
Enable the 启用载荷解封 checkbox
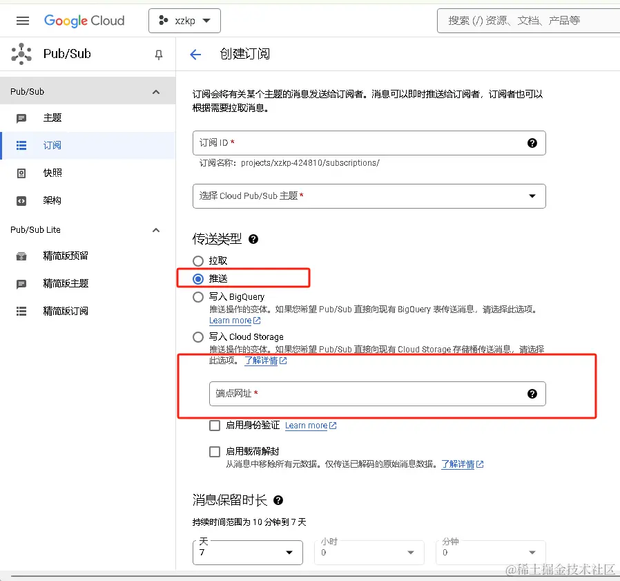(x=215, y=452)
